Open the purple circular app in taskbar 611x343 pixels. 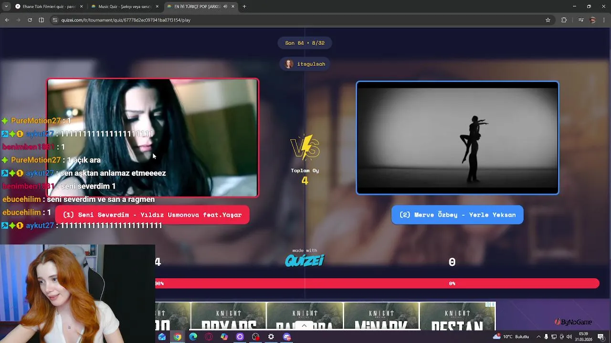point(240,337)
